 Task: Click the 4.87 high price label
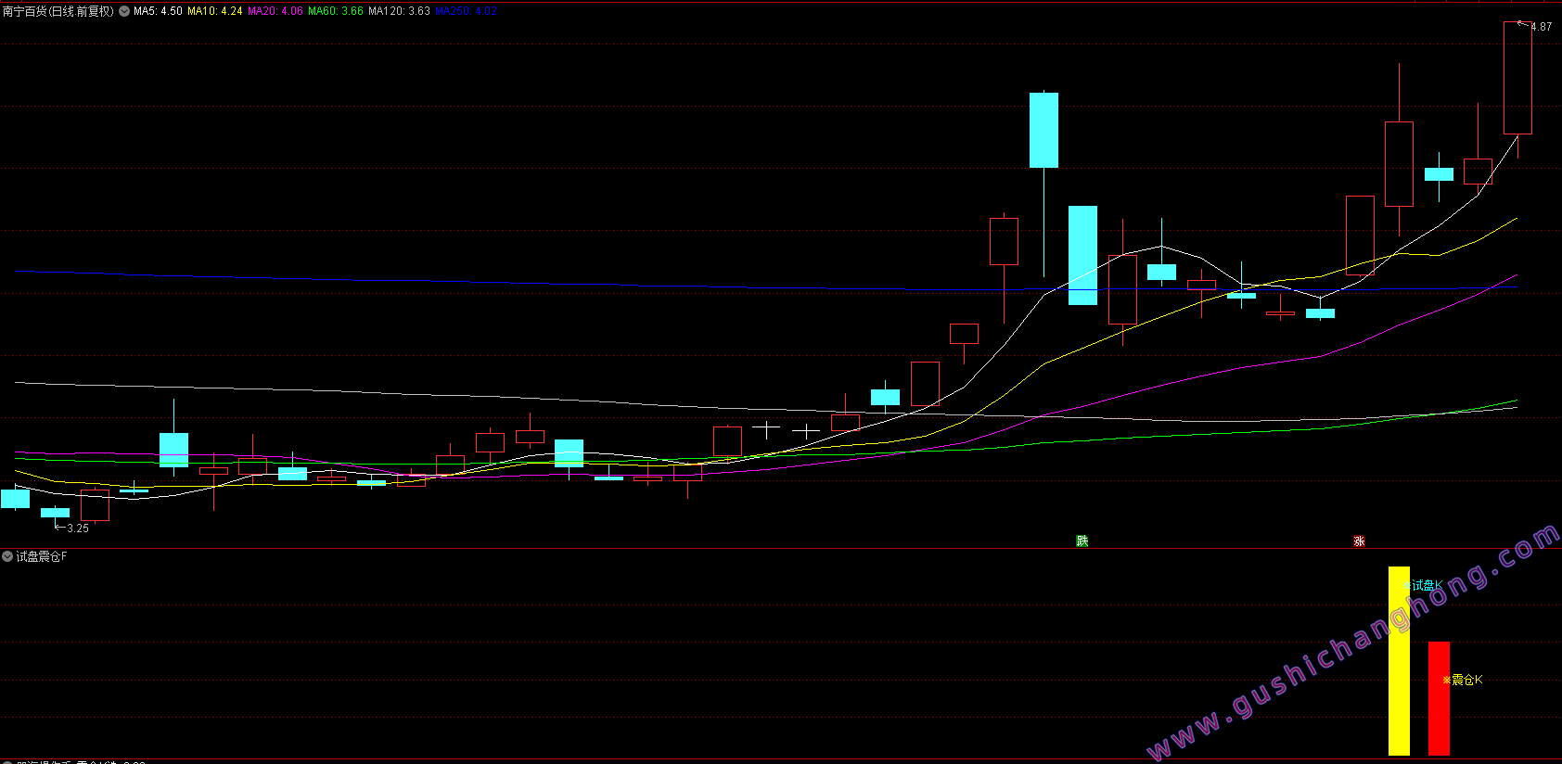(1541, 27)
